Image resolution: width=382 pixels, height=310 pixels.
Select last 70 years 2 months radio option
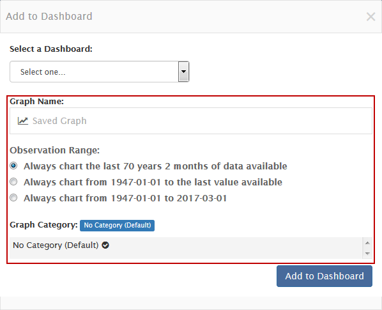pos(13,166)
